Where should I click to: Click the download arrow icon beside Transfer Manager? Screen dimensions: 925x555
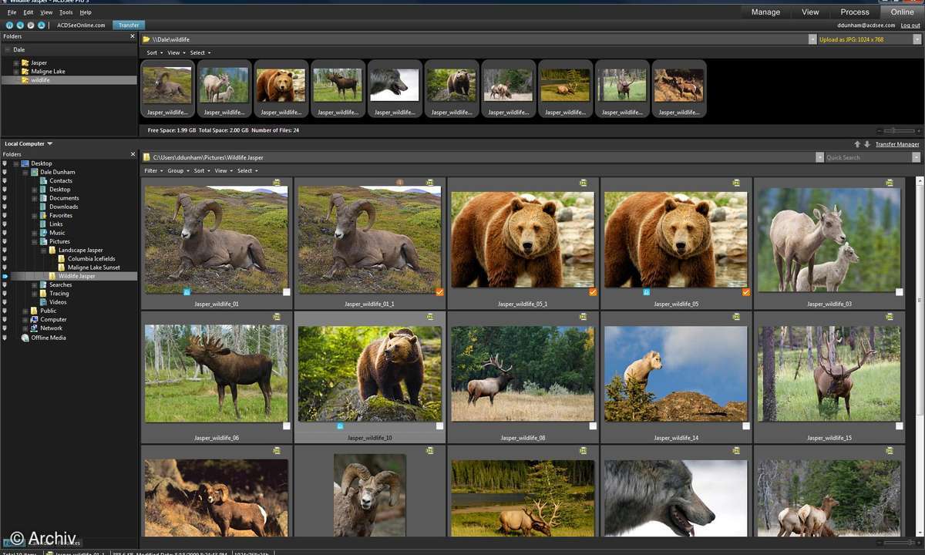click(x=866, y=144)
